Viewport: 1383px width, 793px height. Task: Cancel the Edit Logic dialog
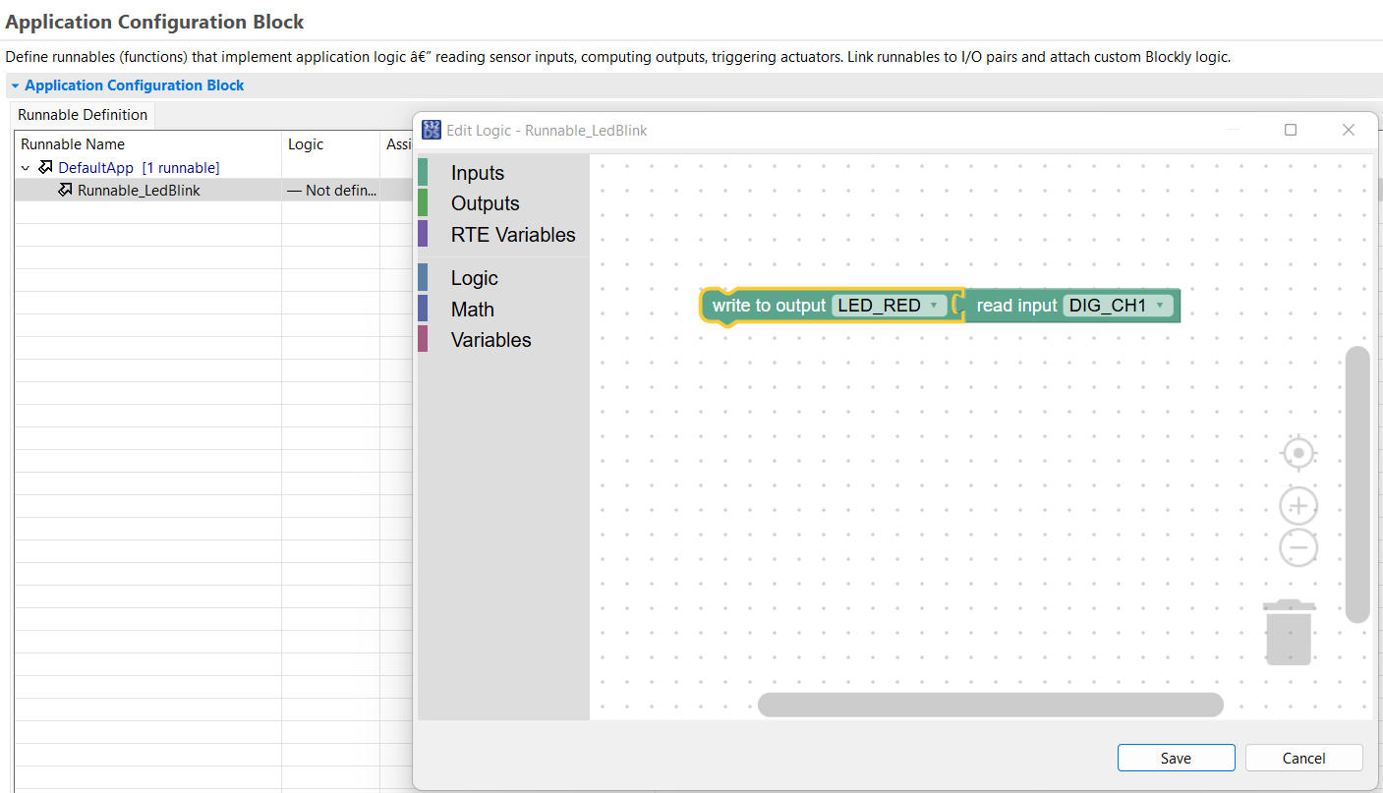(x=1303, y=758)
